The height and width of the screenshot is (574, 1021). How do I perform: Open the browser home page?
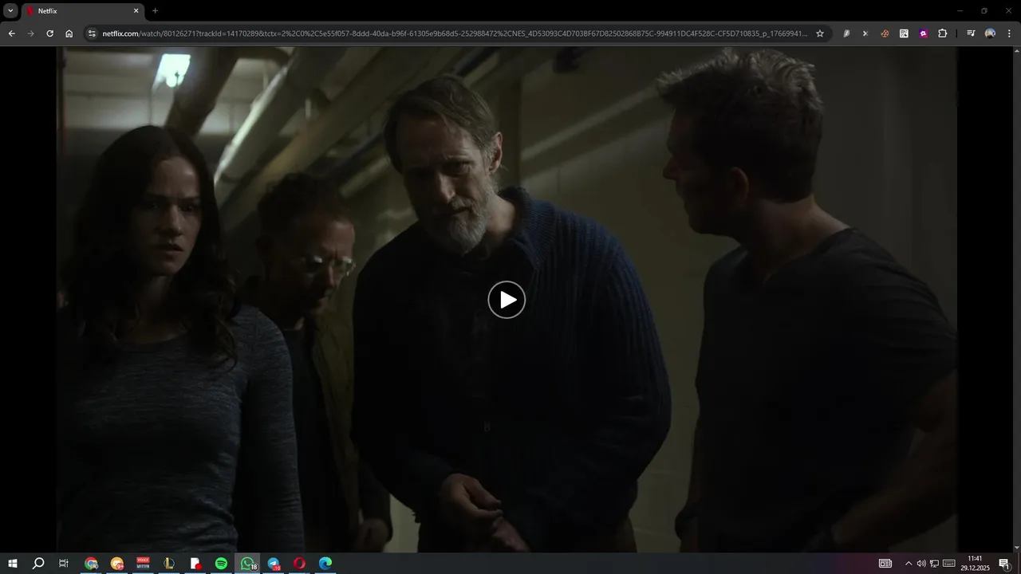click(x=69, y=33)
